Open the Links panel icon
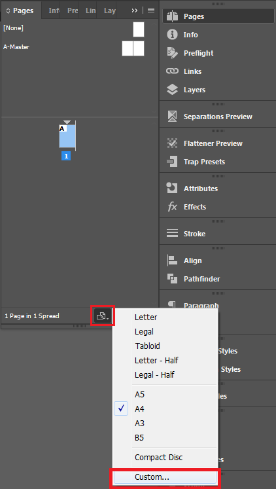276x489 pixels. point(172,71)
